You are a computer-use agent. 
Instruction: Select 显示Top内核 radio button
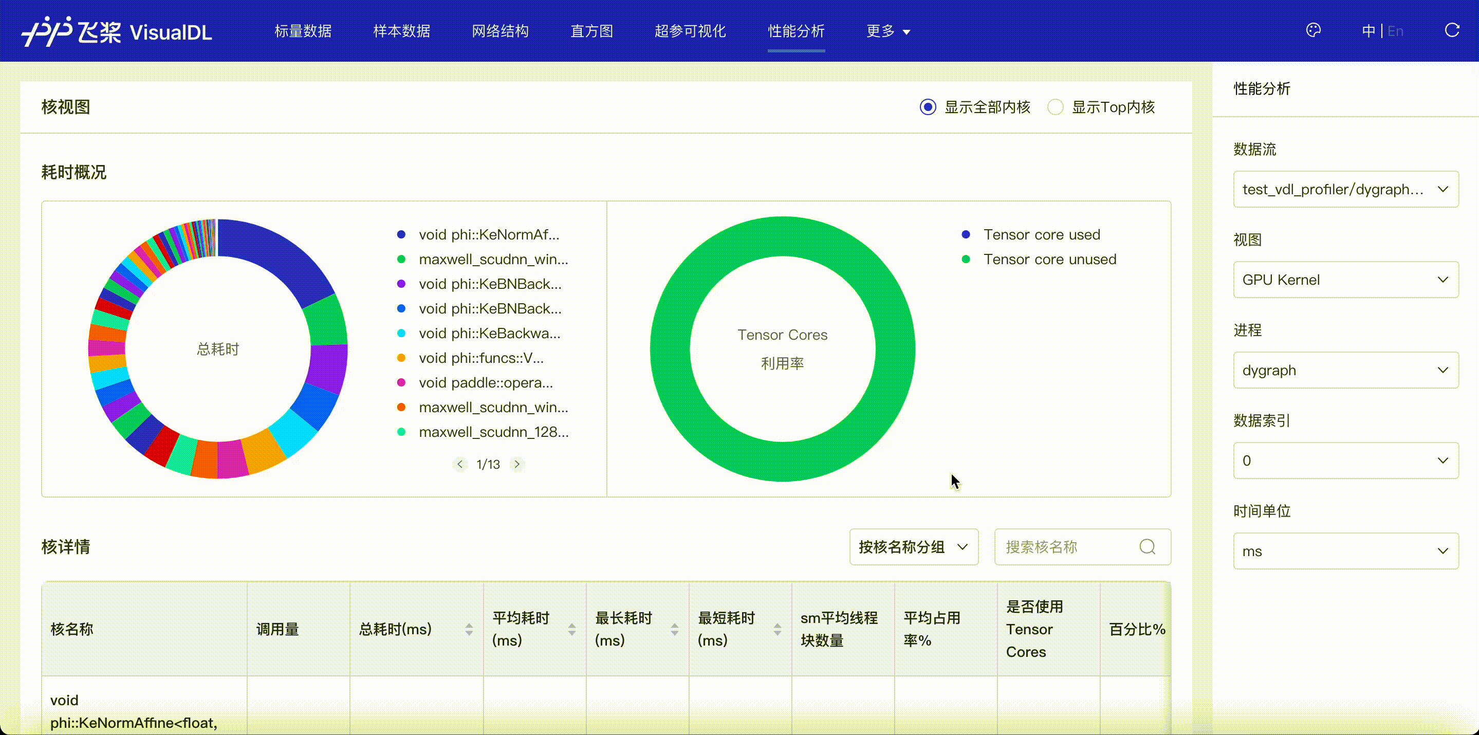pos(1055,107)
